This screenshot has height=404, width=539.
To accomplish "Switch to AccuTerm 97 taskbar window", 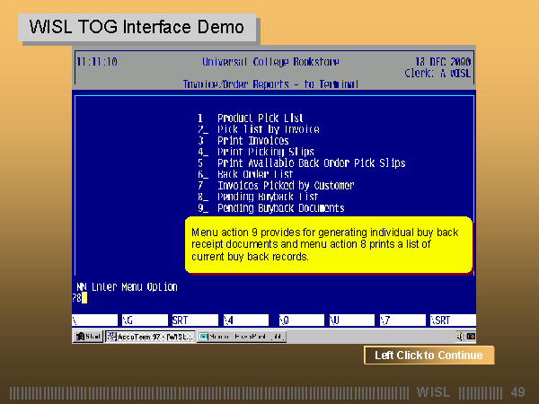I will [x=149, y=337].
